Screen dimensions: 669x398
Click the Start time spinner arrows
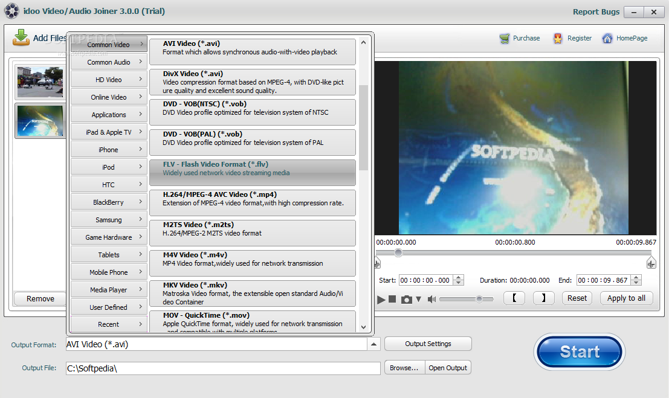459,280
